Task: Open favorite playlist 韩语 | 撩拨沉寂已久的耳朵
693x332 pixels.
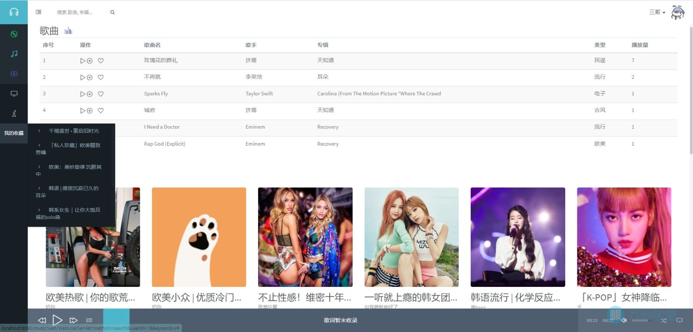Action: (x=67, y=192)
